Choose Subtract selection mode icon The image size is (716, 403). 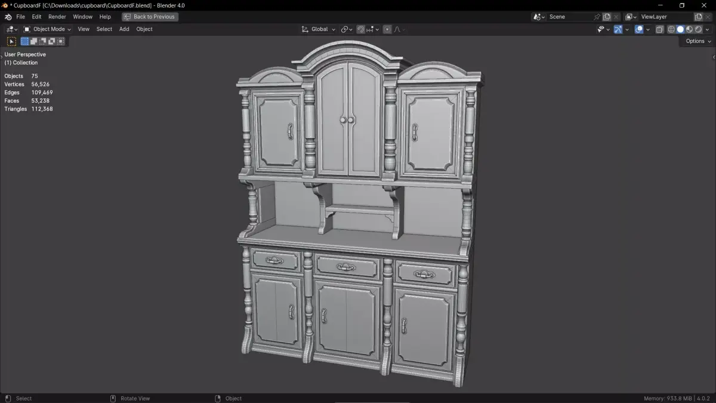point(43,41)
